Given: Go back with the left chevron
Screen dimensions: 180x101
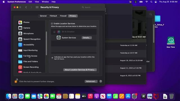Looking at the screenshot, I should 26,7.
